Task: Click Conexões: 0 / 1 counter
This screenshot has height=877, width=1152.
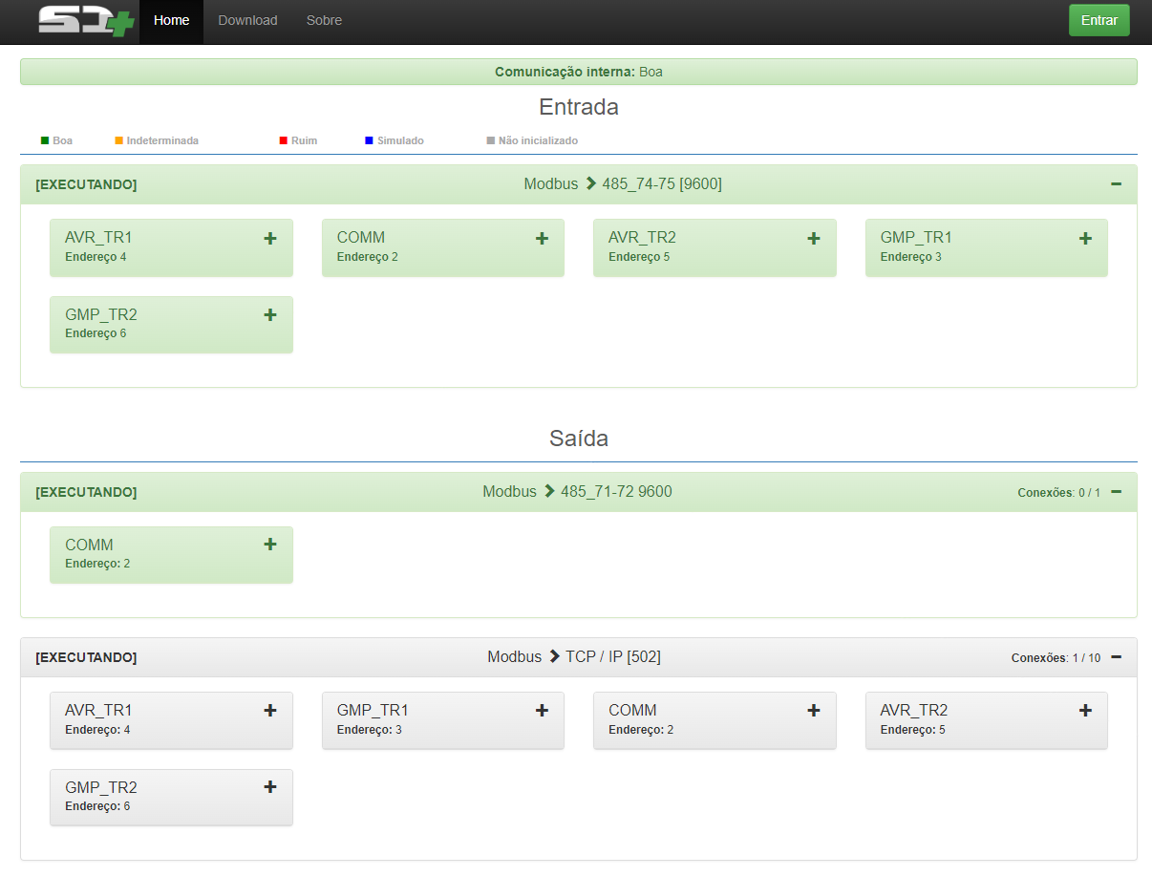Action: pos(1058,493)
